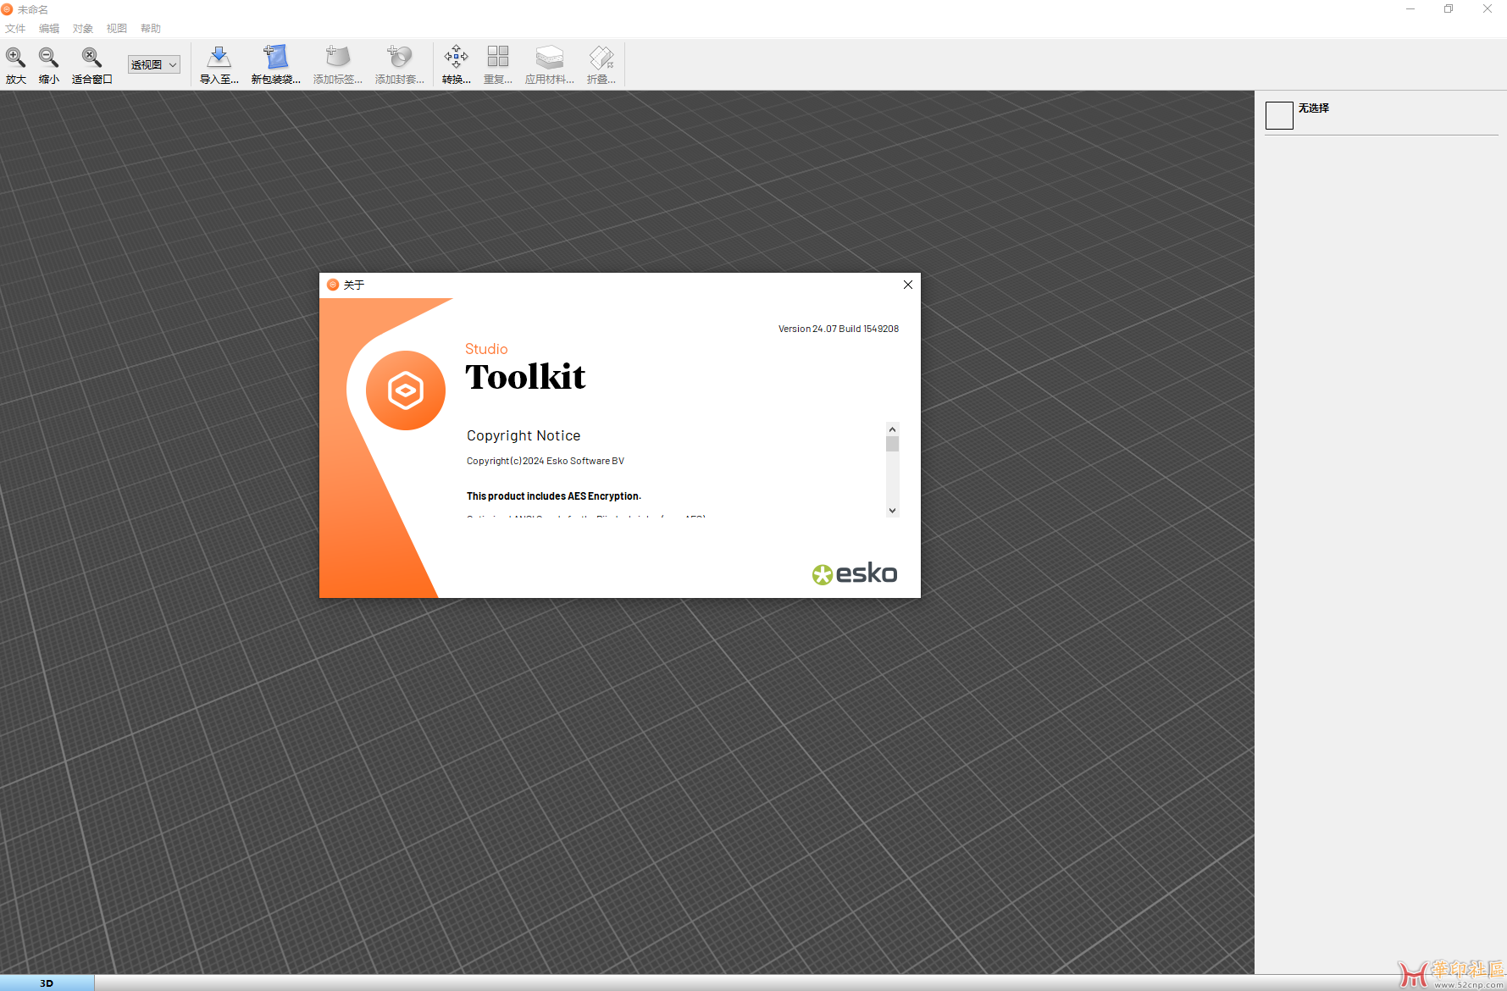Open the 透视图 view dropdown
1507x991 pixels.
tap(153, 64)
